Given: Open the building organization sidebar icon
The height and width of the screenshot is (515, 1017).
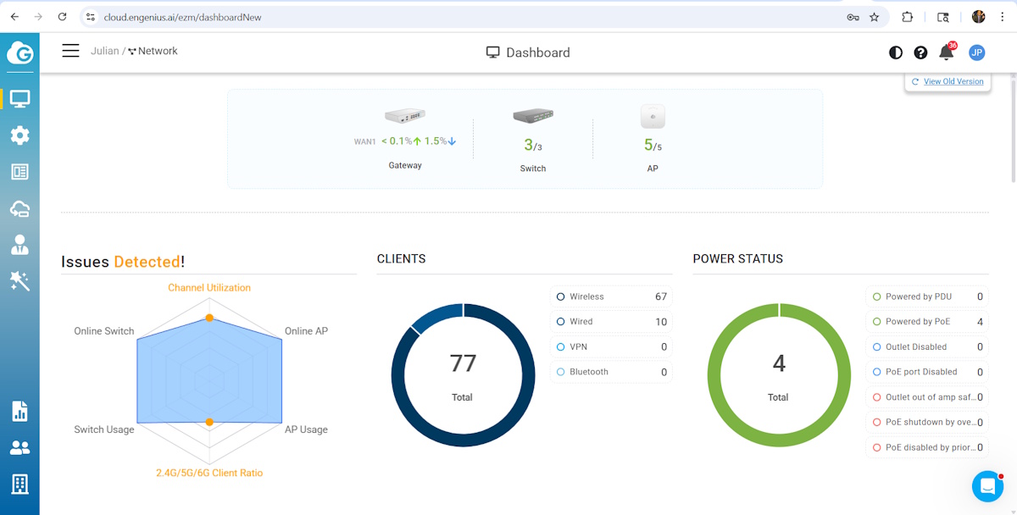Looking at the screenshot, I should 19,485.
